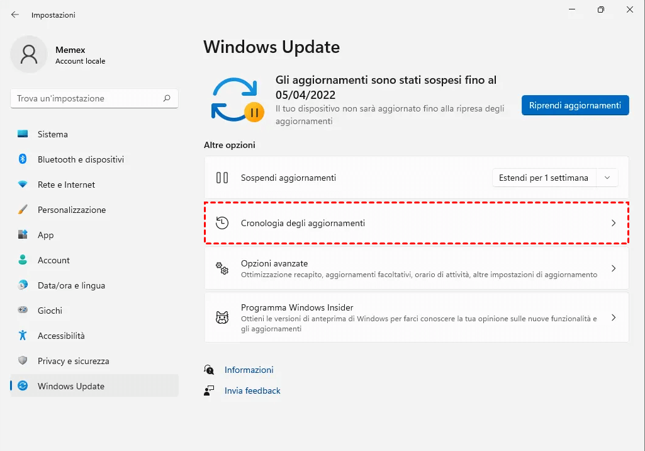Click the Personalizzazione paintbrush icon
The image size is (645, 451).
pyautogui.click(x=23, y=210)
